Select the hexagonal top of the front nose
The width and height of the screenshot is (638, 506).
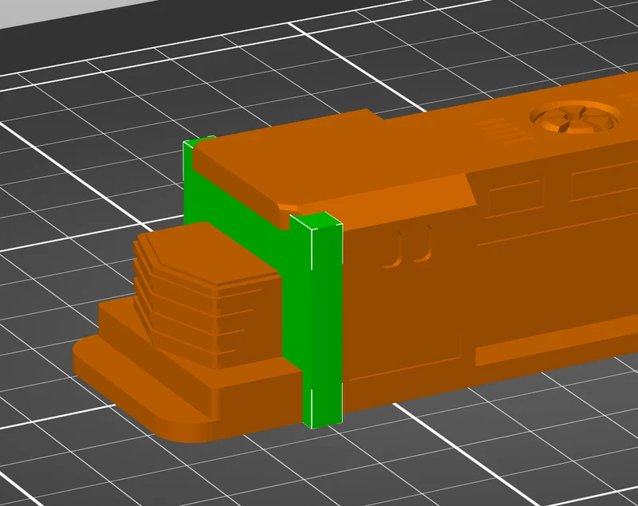click(x=207, y=252)
